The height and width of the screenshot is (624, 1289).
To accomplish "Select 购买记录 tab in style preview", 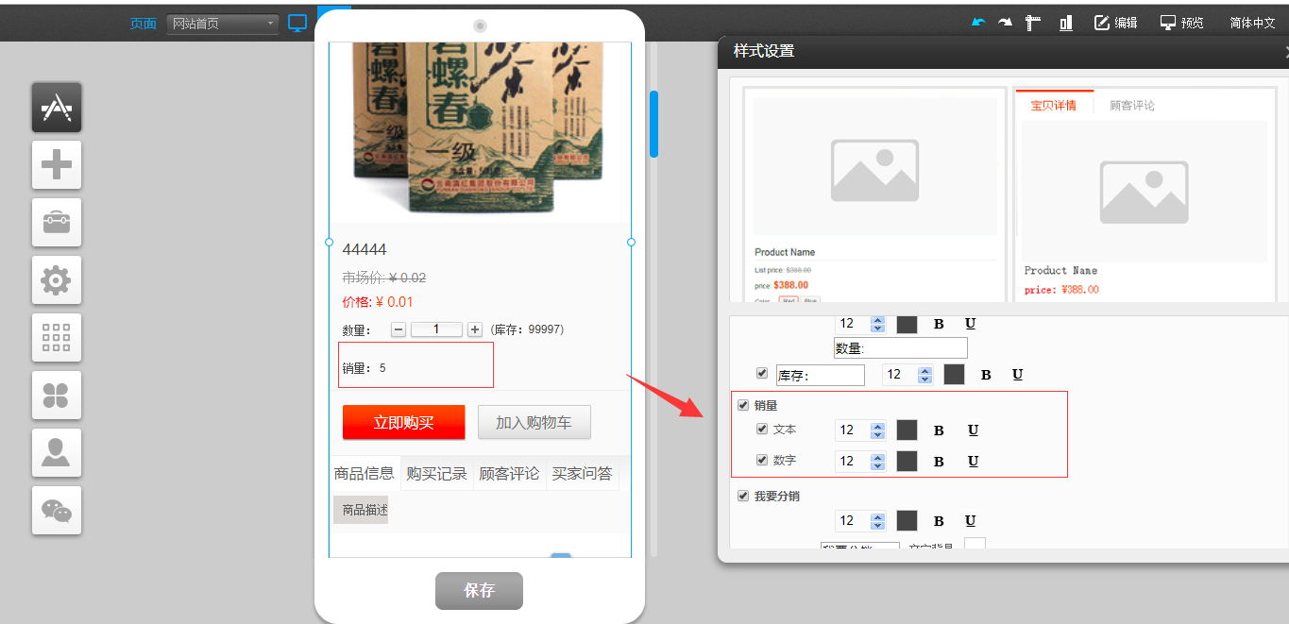I will tap(436, 474).
